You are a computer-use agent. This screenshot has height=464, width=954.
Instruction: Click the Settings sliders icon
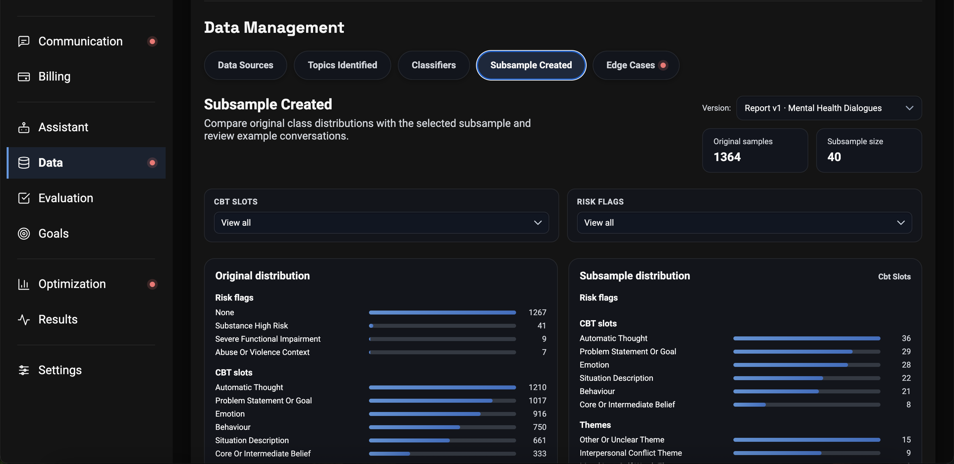(24, 370)
